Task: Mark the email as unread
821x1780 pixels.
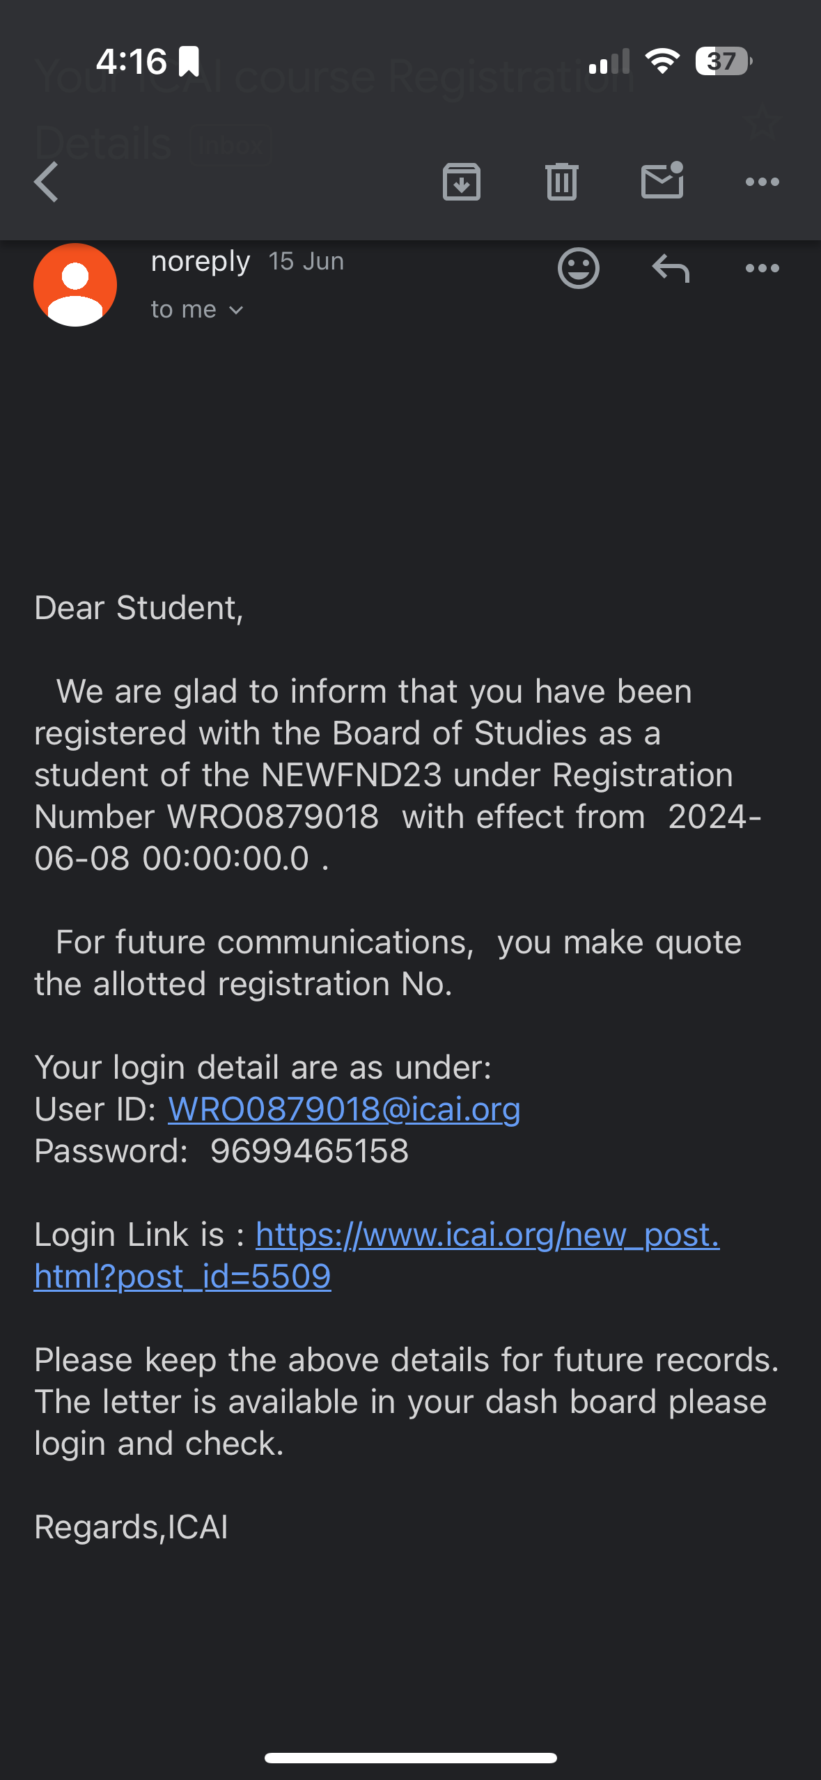Action: pyautogui.click(x=662, y=181)
